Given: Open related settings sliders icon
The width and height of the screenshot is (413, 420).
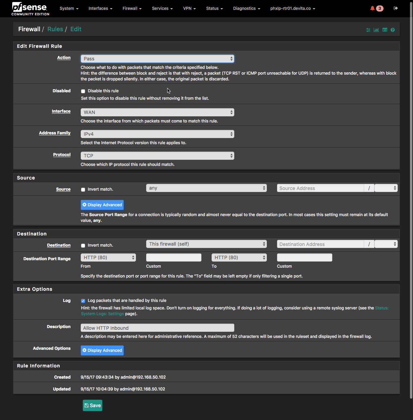Looking at the screenshot, I should (368, 30).
